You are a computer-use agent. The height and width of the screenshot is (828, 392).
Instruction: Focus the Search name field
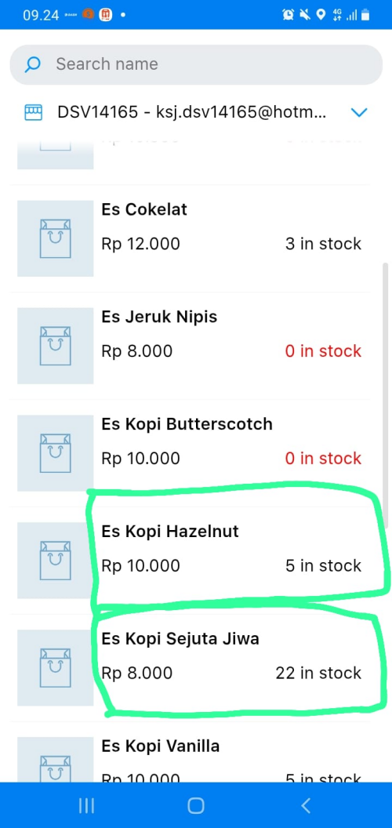[196, 64]
